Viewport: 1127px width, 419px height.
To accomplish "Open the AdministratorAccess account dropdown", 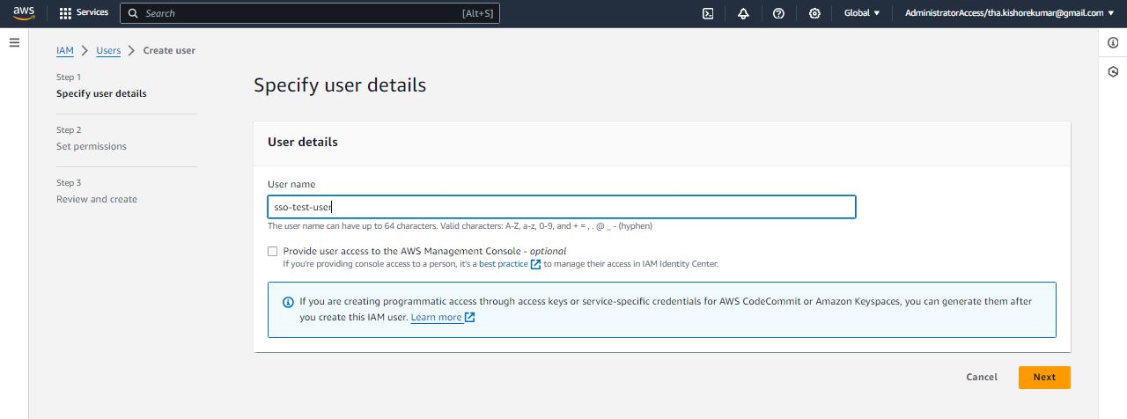I will pos(1008,13).
